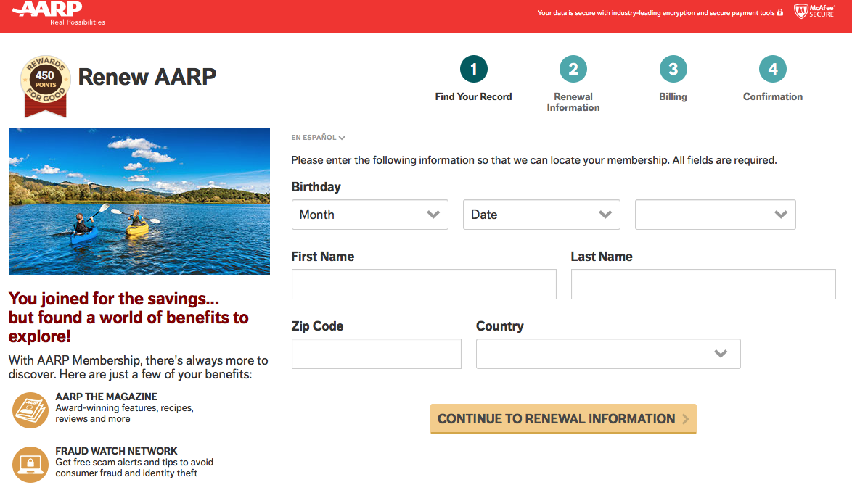
Task: Expand the Country dropdown
Action: pyautogui.click(x=608, y=354)
